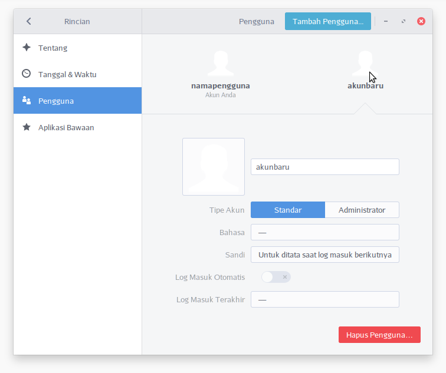Click the Aplikasi Bawaan star icon
Screen dimensions: 446x373
coord(27,127)
